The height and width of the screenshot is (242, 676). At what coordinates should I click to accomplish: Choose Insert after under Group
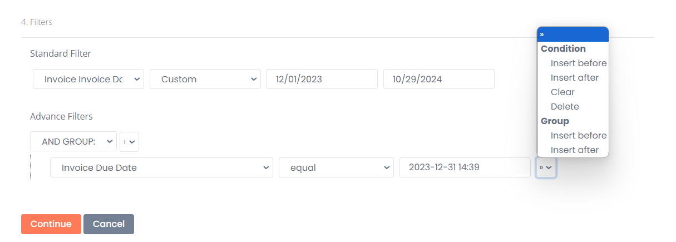pyautogui.click(x=575, y=150)
